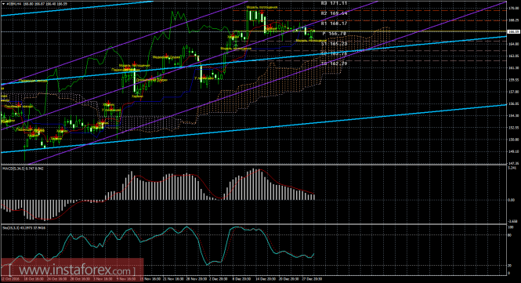
Task: Open the www.instaforex.com watermark link
Action: [72, 270]
